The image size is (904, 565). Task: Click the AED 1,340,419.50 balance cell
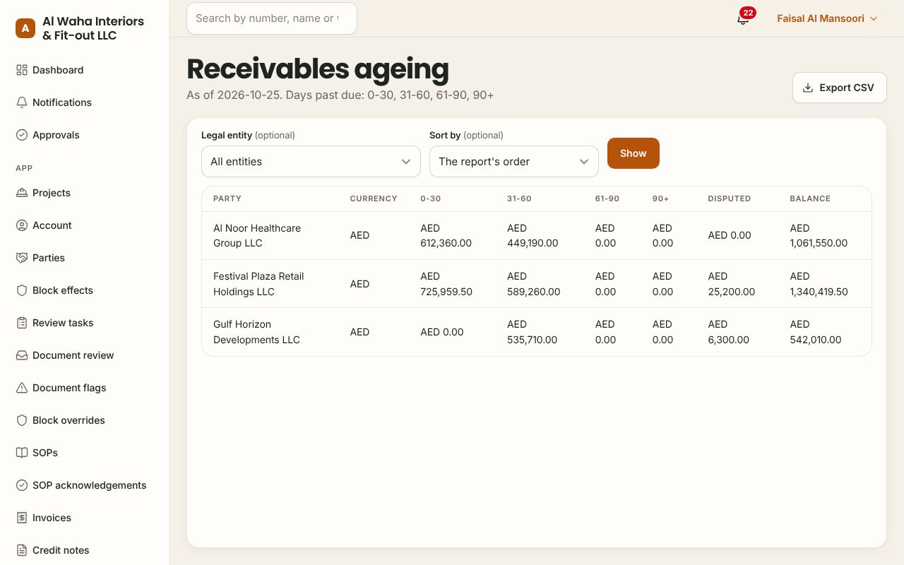pyautogui.click(x=819, y=284)
